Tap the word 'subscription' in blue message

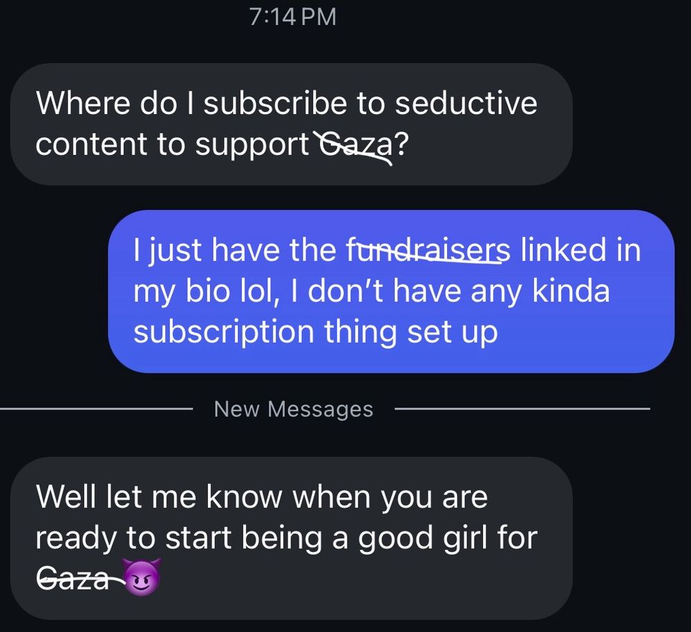coord(223,333)
